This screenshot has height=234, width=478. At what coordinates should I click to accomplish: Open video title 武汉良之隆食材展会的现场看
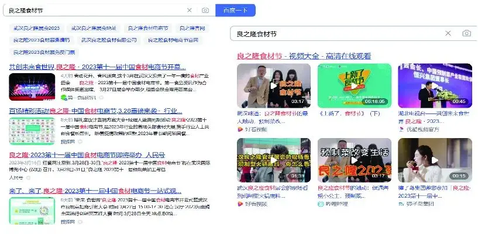click(273, 192)
